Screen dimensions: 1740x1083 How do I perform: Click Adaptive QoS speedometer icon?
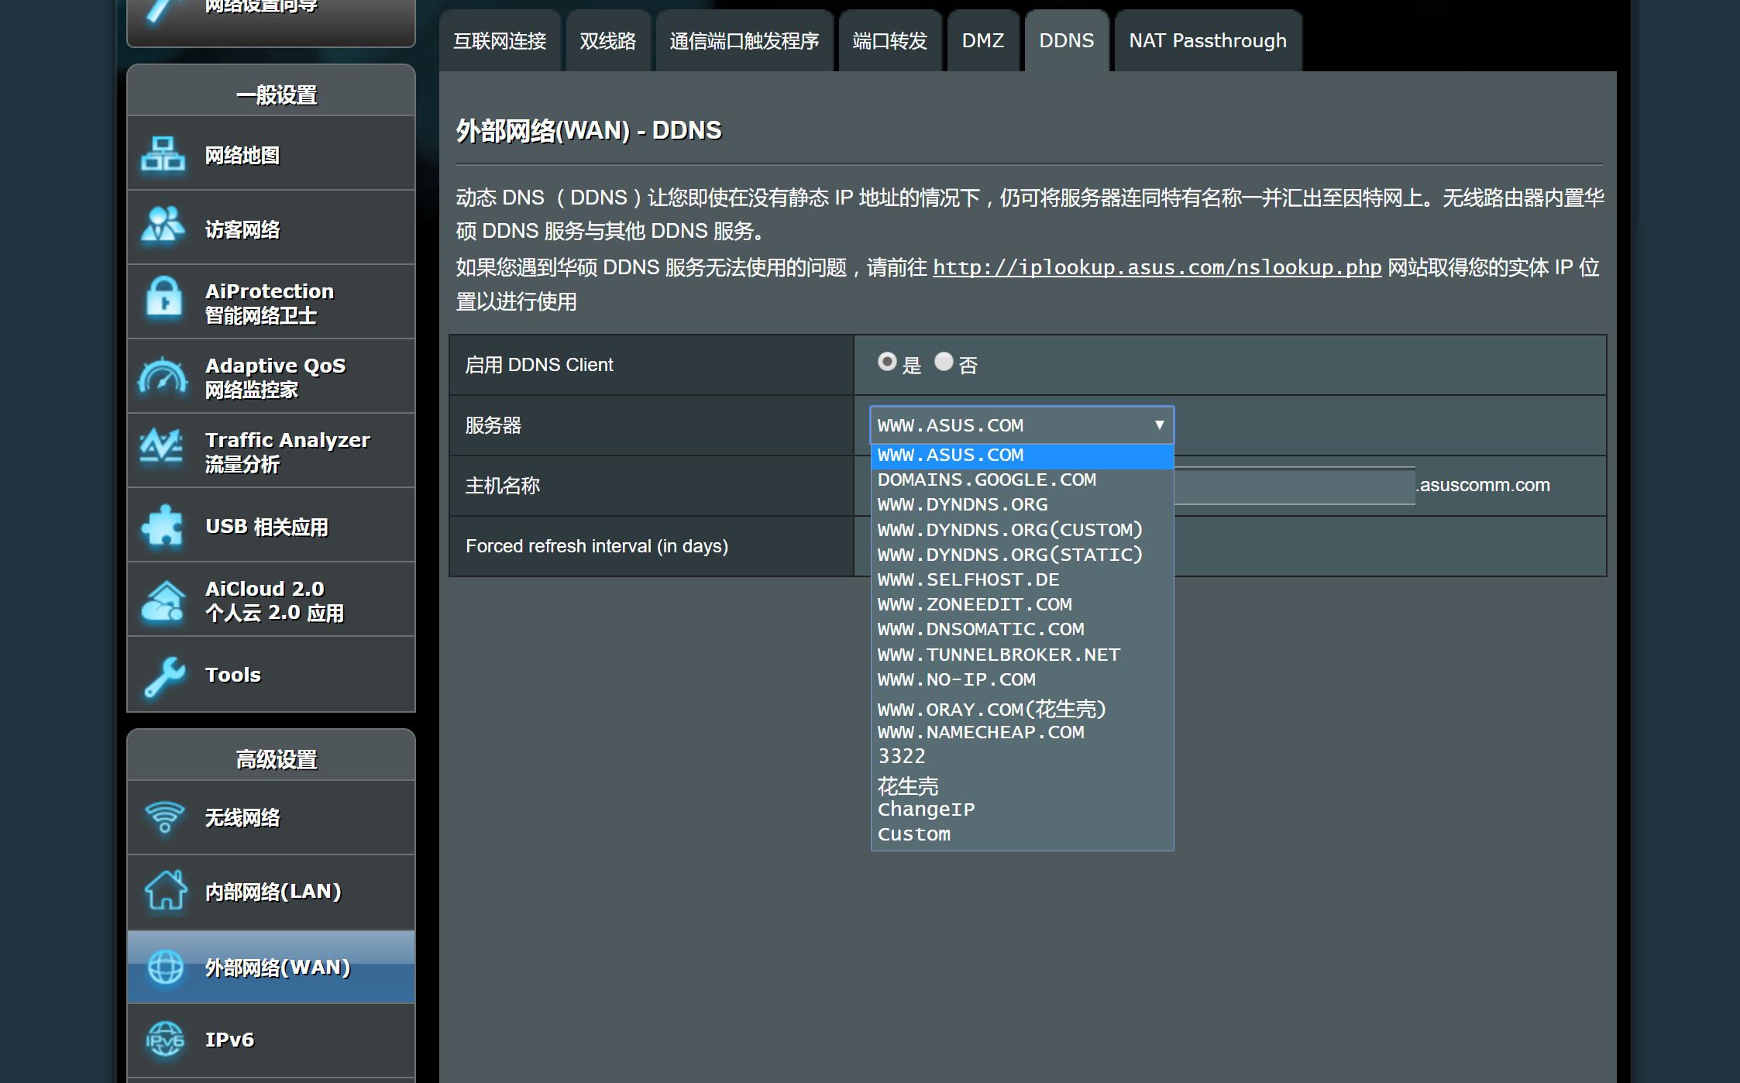coord(163,376)
